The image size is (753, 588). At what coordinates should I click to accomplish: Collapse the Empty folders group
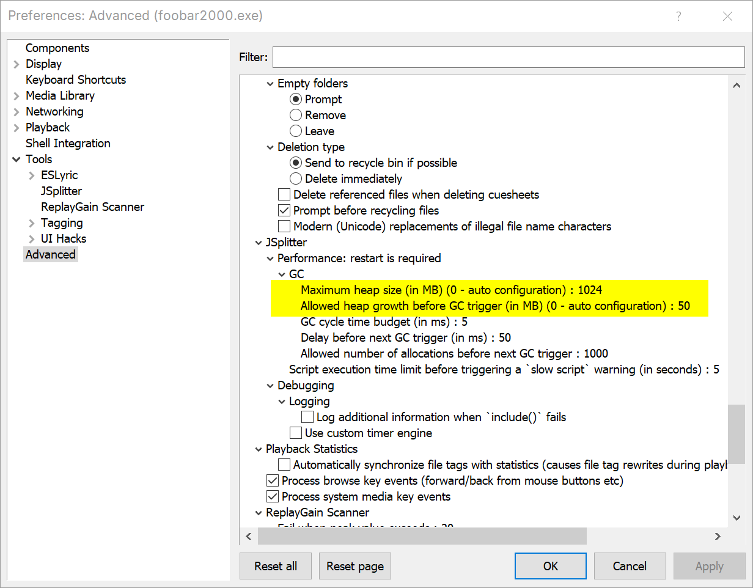click(x=270, y=84)
